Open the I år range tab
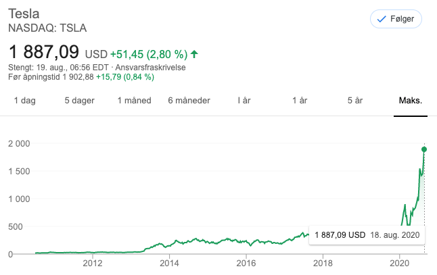This screenshot has height=275, width=437. [x=244, y=101]
